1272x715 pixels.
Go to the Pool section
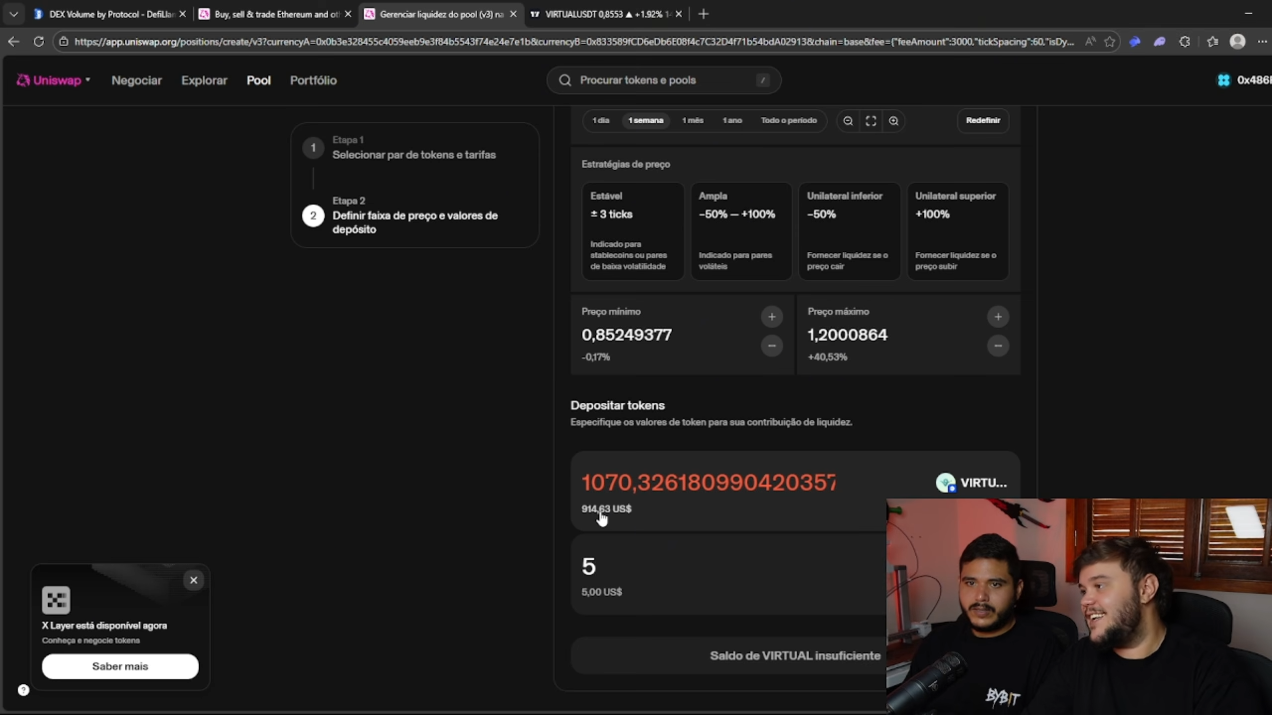click(259, 80)
